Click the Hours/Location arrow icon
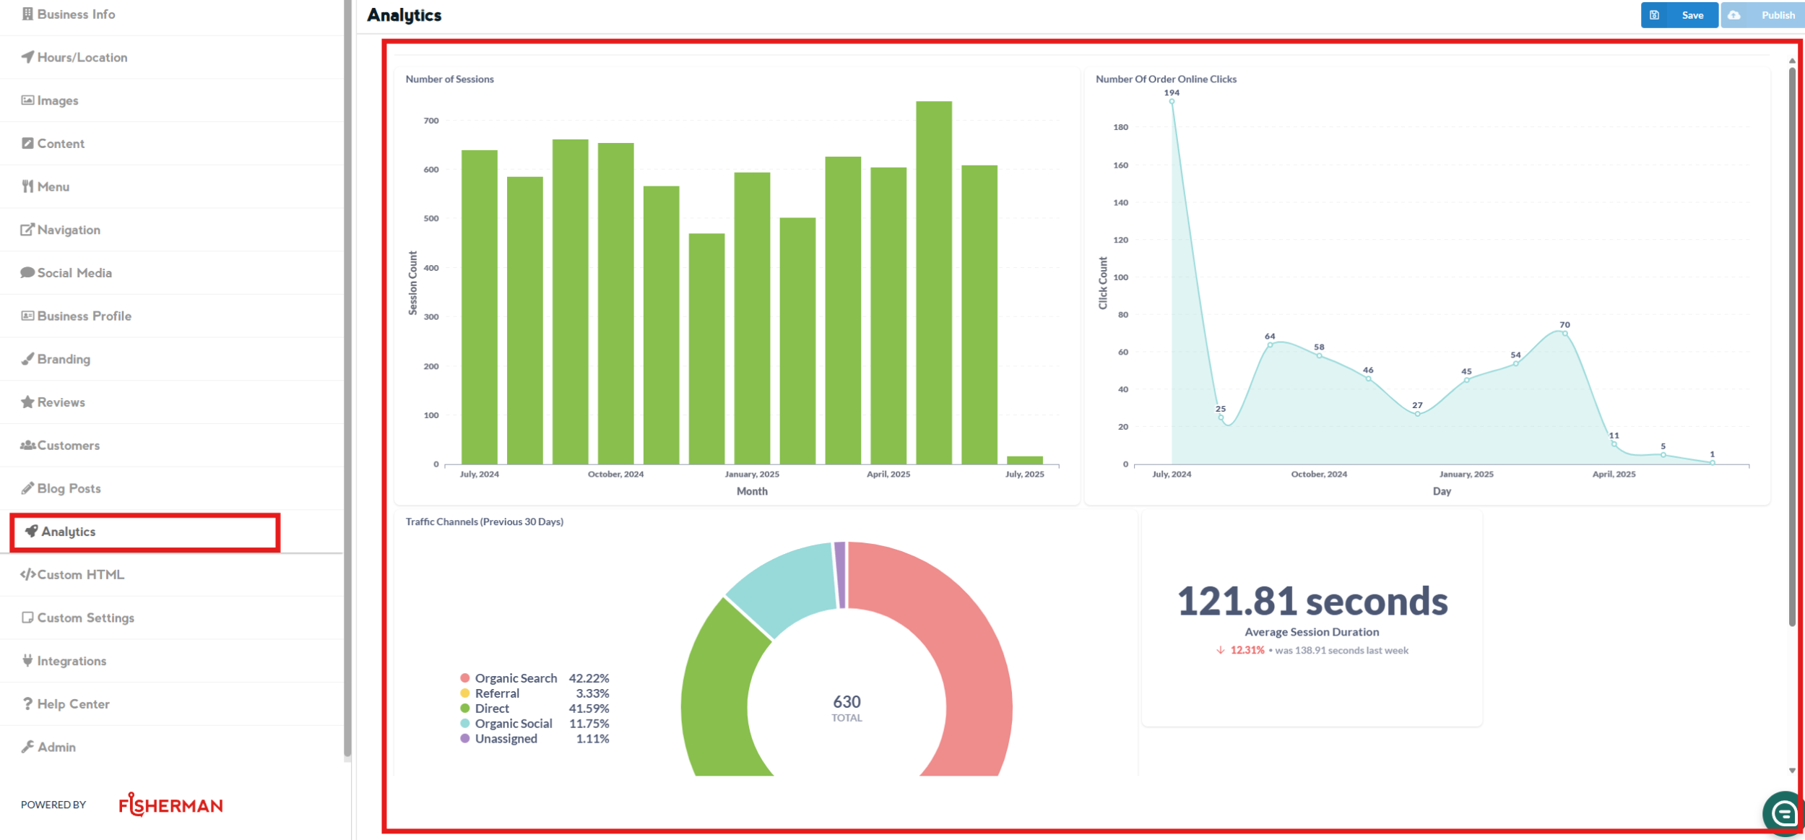The height and width of the screenshot is (840, 1805). (x=27, y=57)
